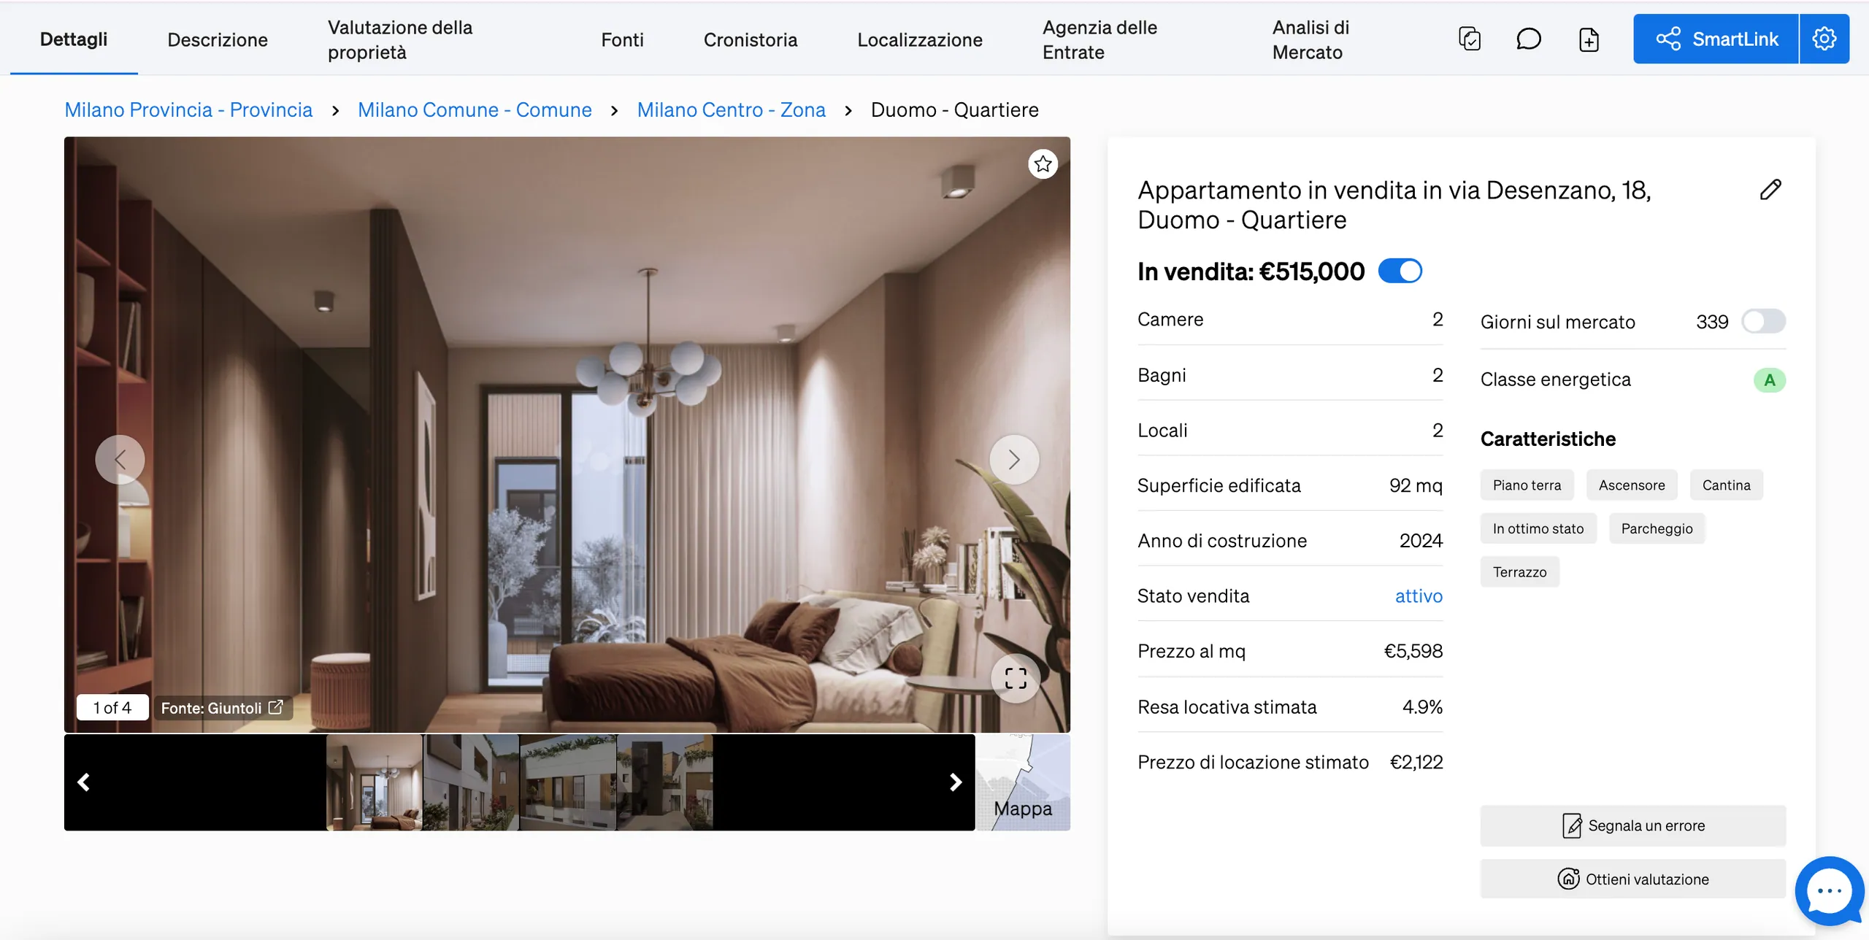Select the fourth facade thumbnail
The height and width of the screenshot is (940, 1869).
pyautogui.click(x=664, y=782)
